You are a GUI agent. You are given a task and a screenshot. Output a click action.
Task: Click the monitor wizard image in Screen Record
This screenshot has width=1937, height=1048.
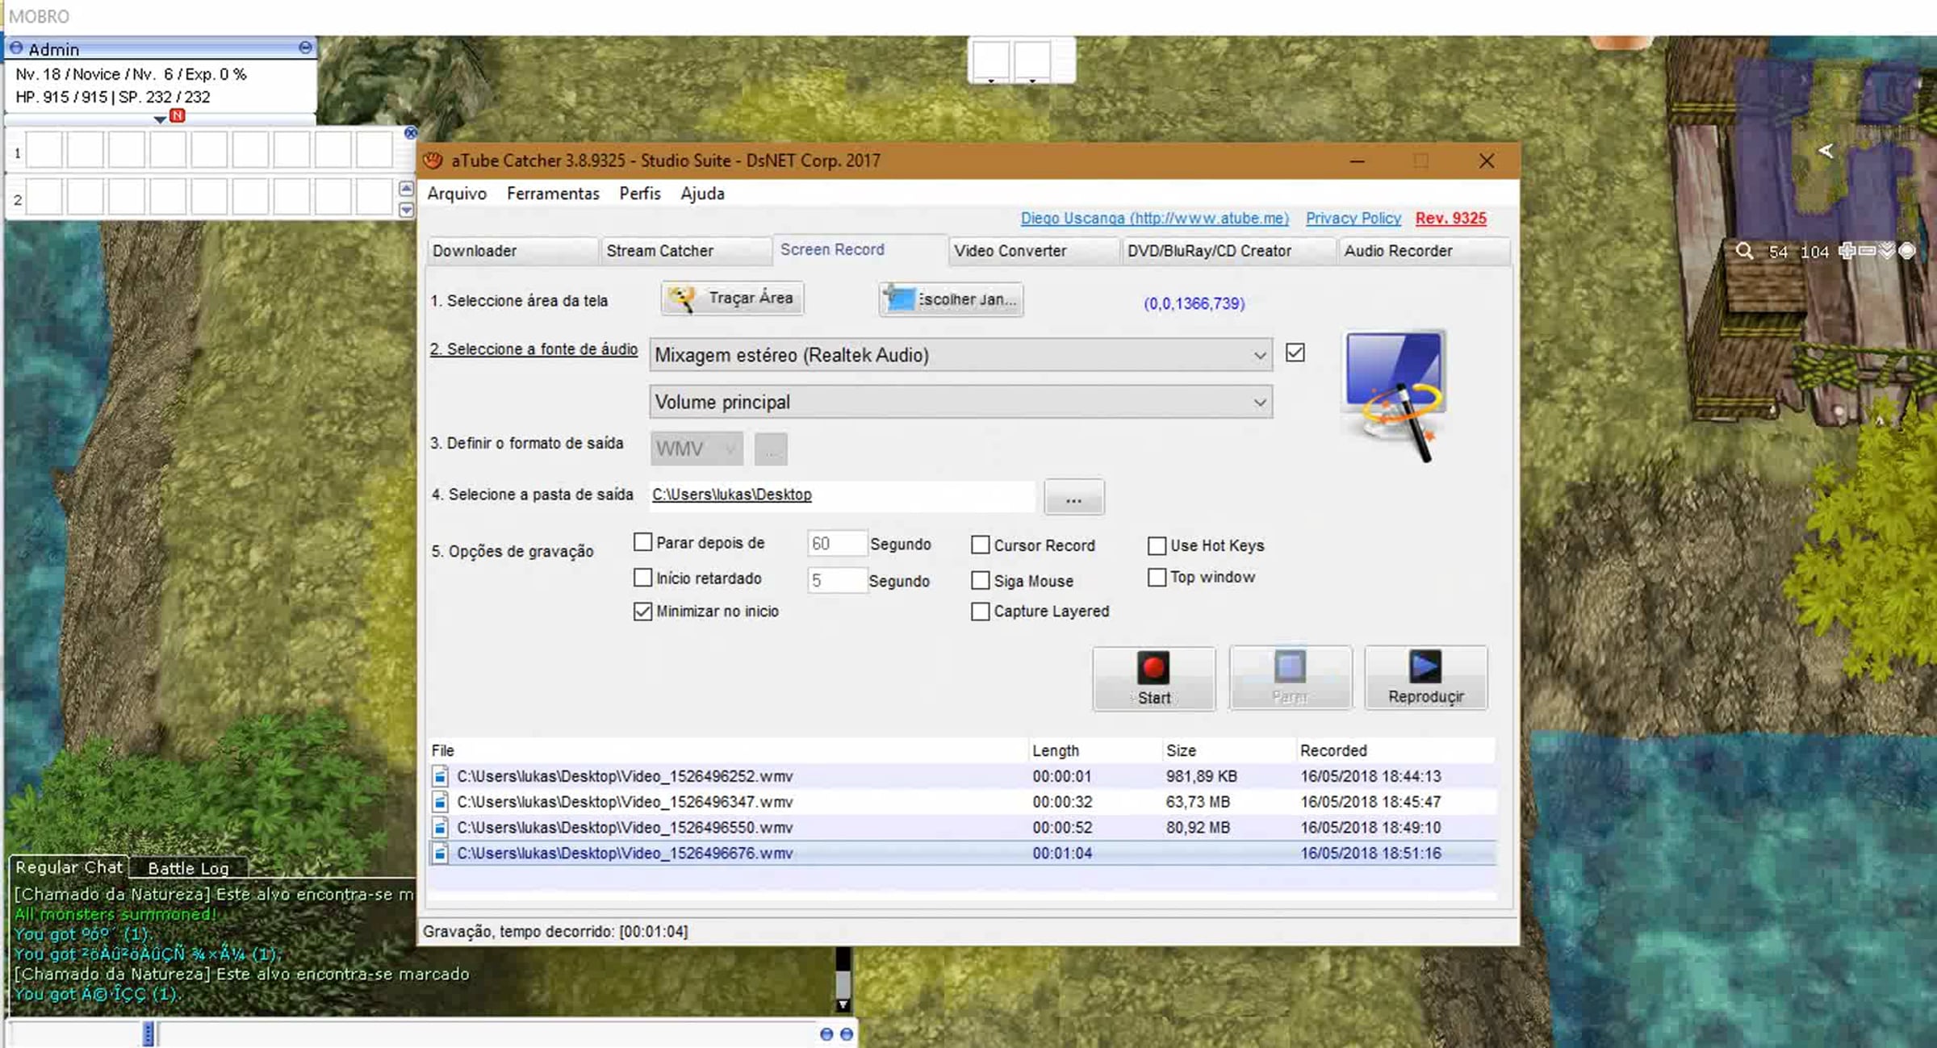tap(1394, 395)
